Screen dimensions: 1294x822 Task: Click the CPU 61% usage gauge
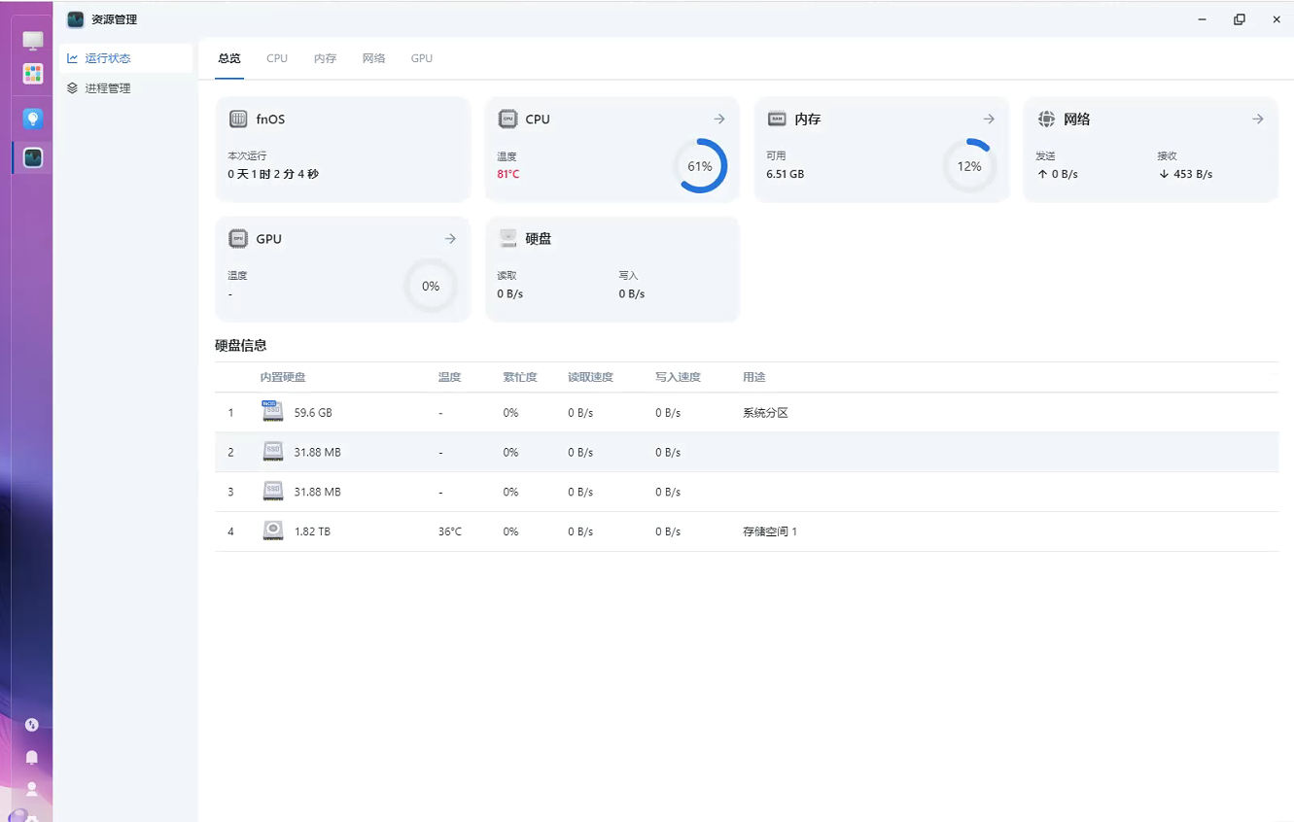700,166
